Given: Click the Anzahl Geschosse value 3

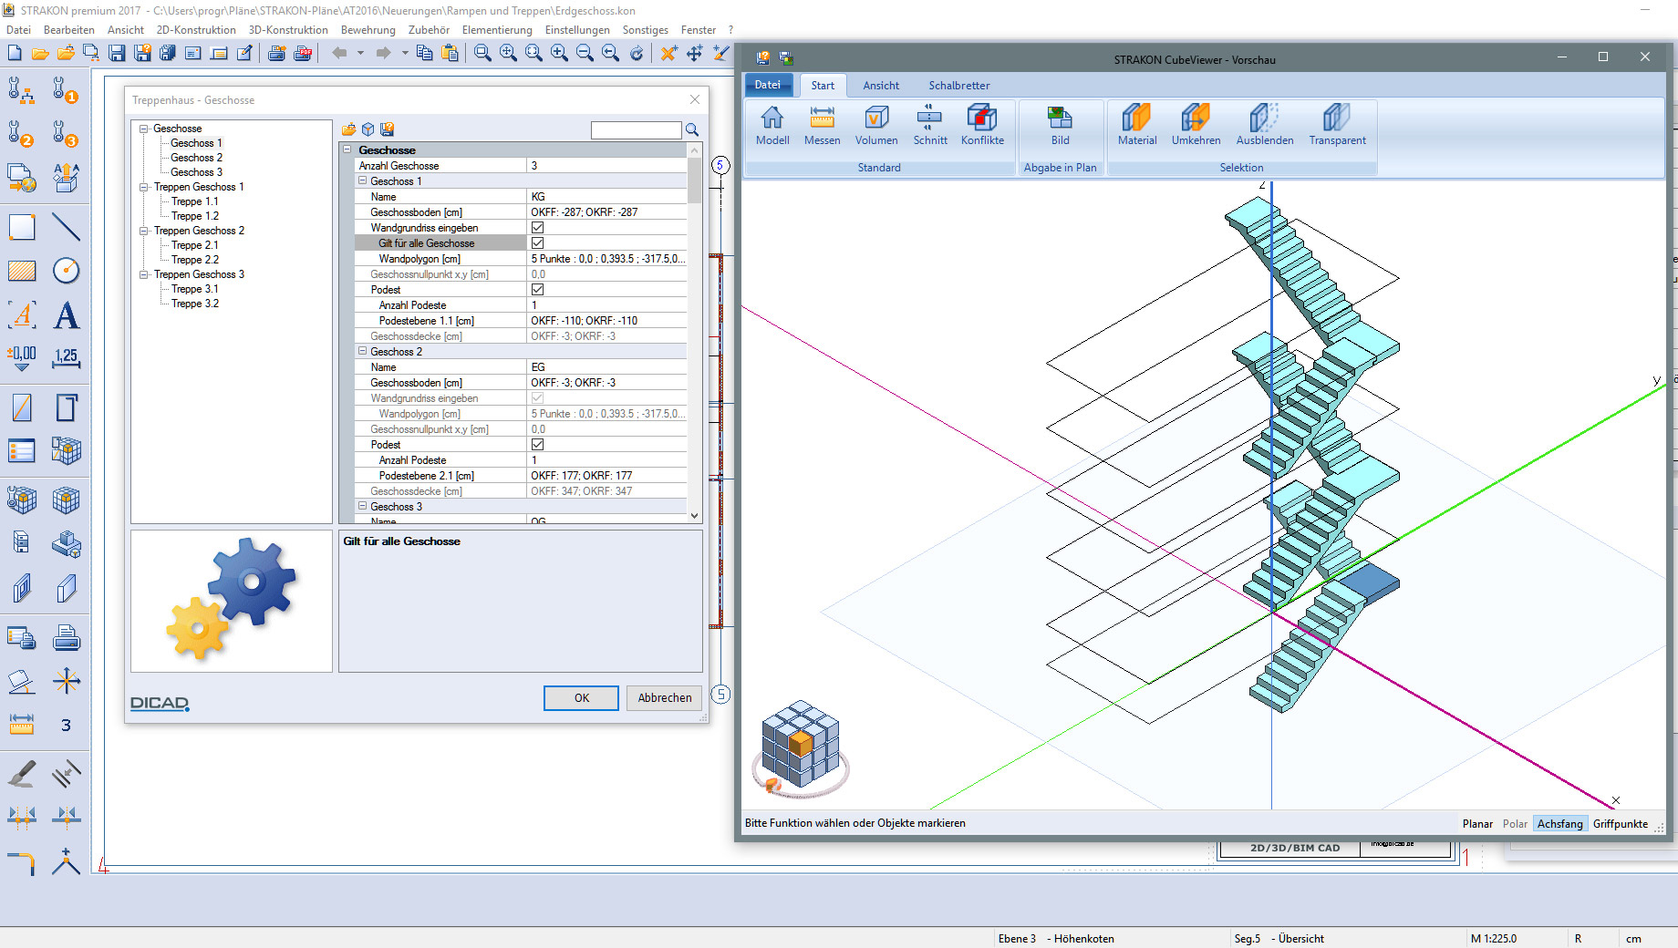Looking at the screenshot, I should (x=606, y=166).
